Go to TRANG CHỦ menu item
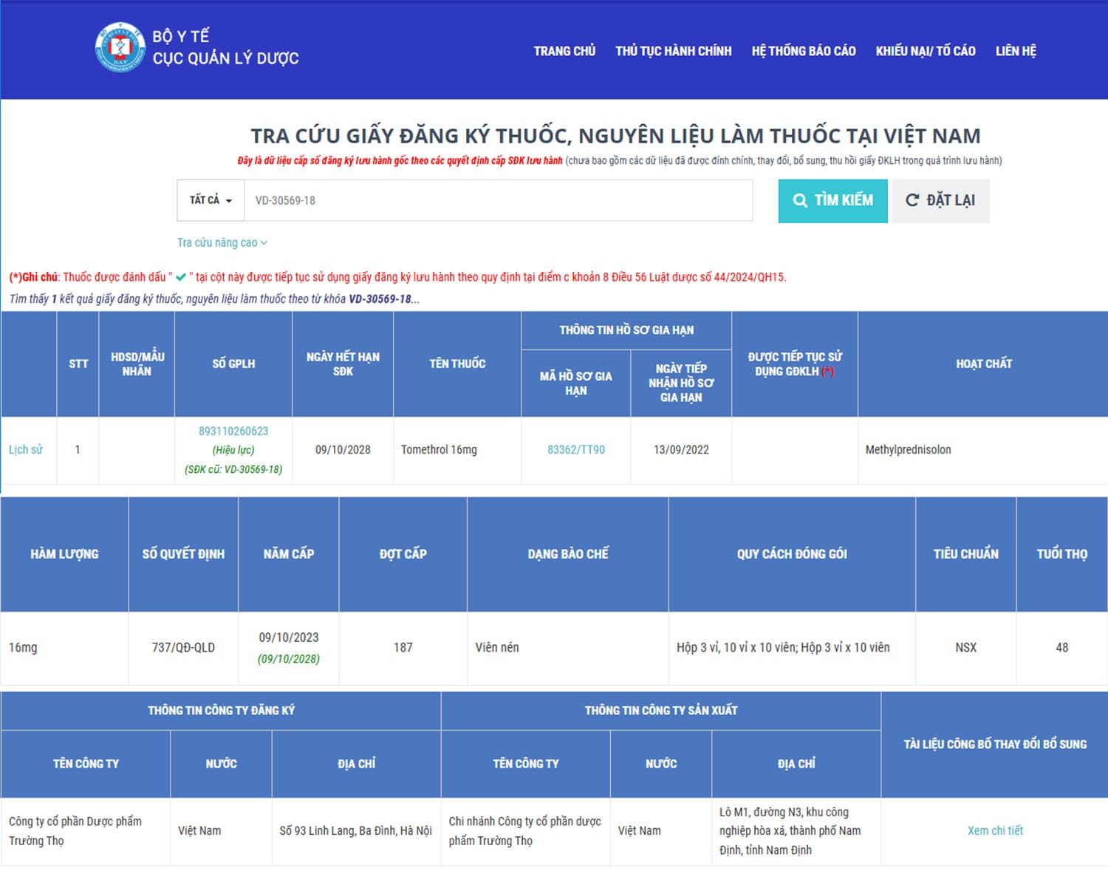Screen dimensions: 1108x871 (564, 51)
